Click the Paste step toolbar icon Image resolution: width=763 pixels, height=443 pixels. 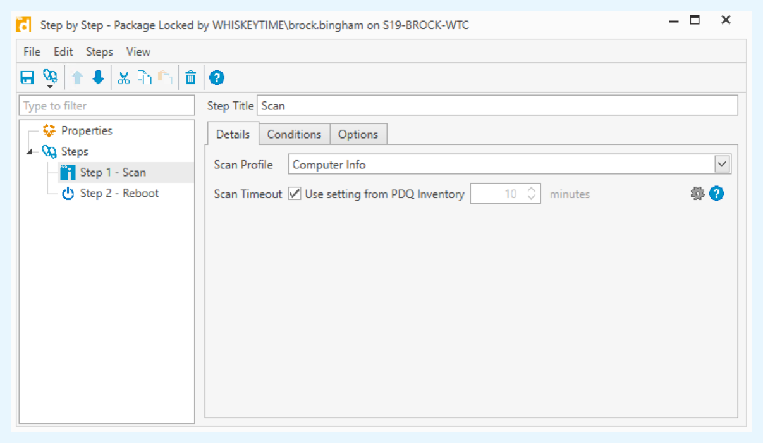click(166, 78)
